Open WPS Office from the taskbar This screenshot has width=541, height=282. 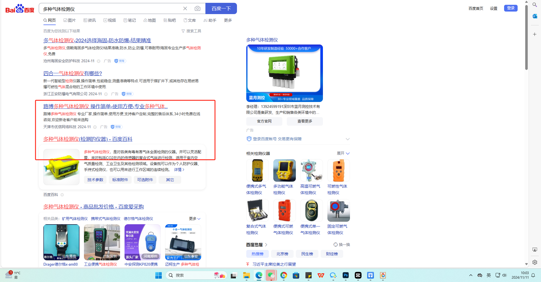tap(321, 275)
